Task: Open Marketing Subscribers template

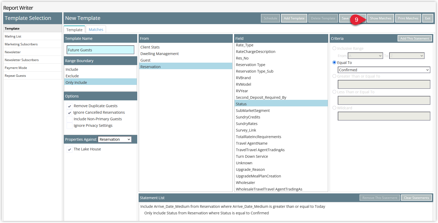Action: tap(33, 44)
